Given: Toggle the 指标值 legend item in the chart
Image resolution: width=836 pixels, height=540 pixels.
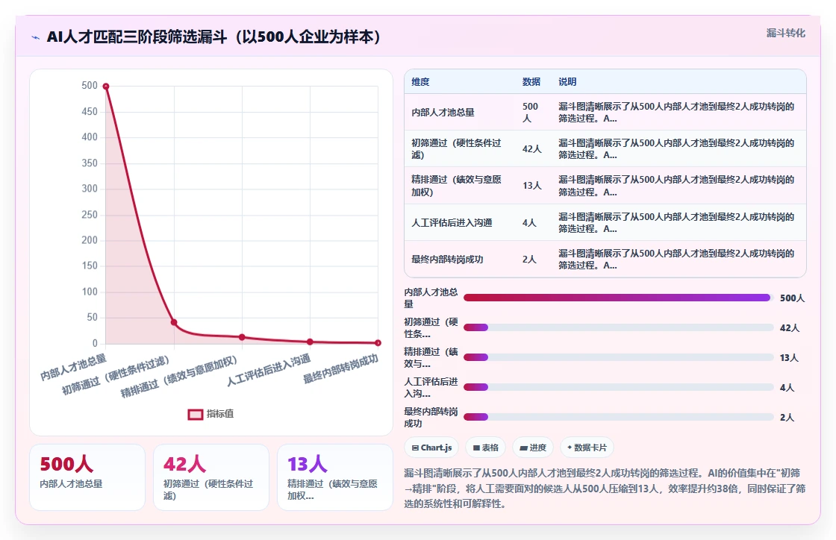Looking at the screenshot, I should (211, 414).
